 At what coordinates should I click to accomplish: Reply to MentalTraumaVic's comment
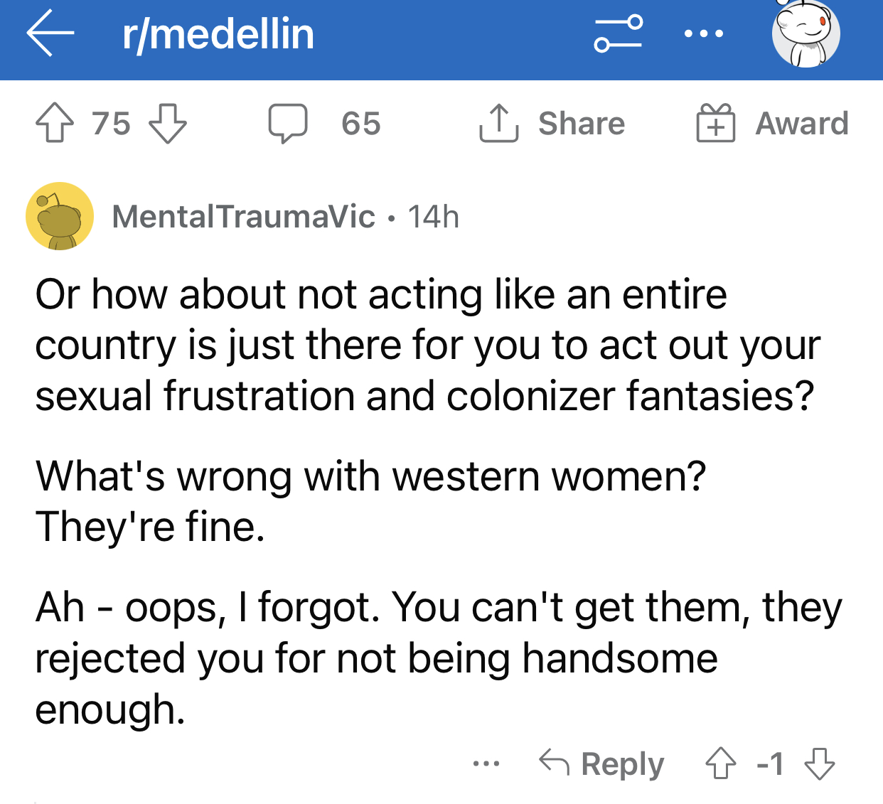point(601,763)
